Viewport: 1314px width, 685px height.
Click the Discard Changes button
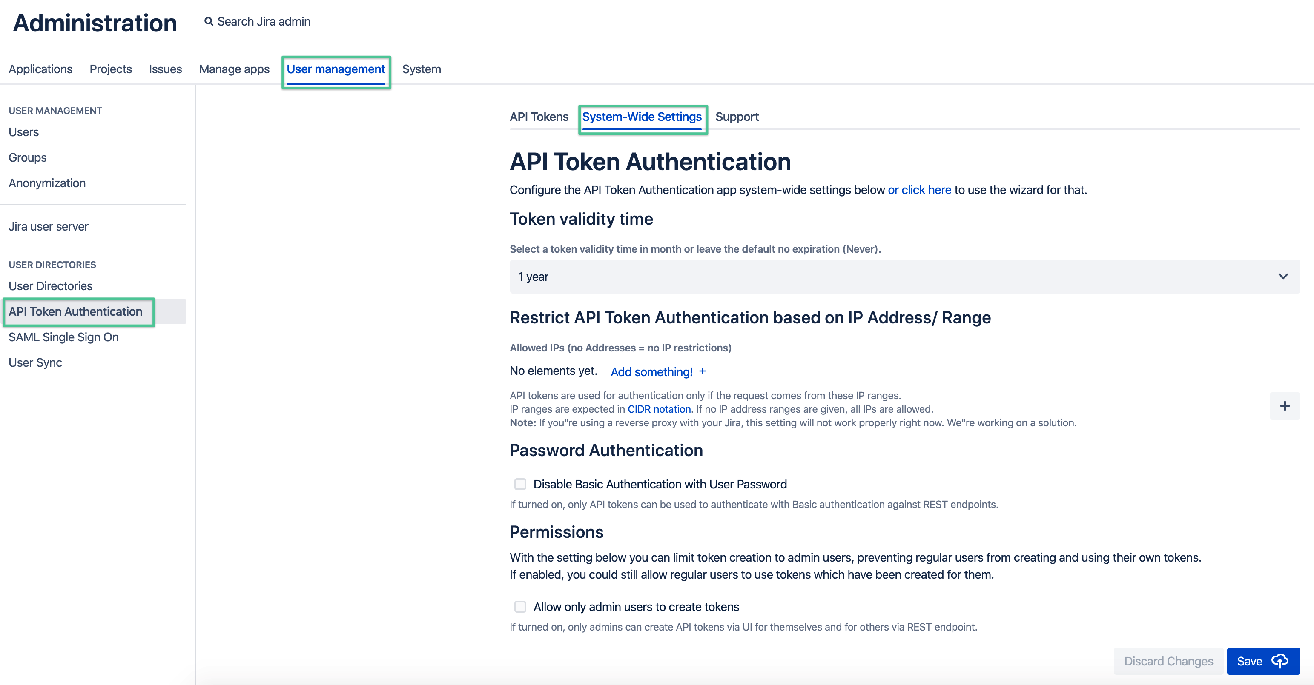[1168, 661]
